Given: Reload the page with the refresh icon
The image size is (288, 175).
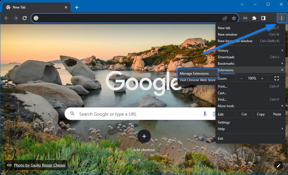Looking at the screenshot, I should click(x=24, y=18).
